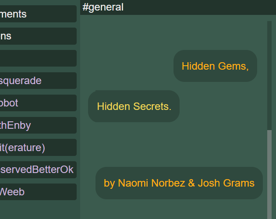Click the dark header bar right of #general

[x=200, y=7]
